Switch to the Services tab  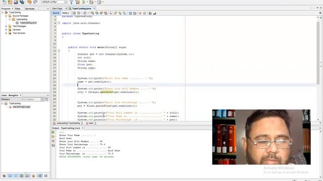(30, 9)
